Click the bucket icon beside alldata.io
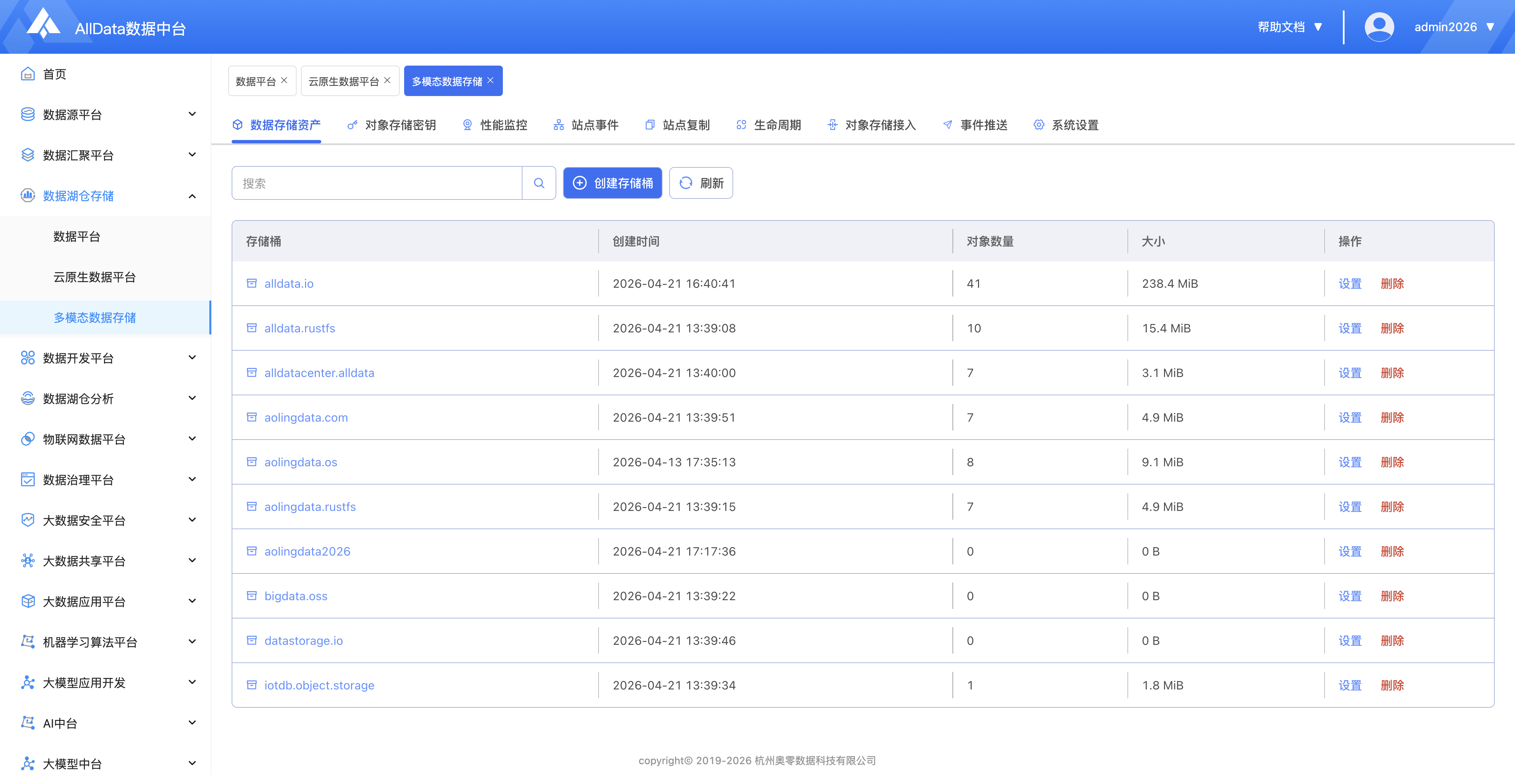This screenshot has height=775, width=1515. click(252, 283)
